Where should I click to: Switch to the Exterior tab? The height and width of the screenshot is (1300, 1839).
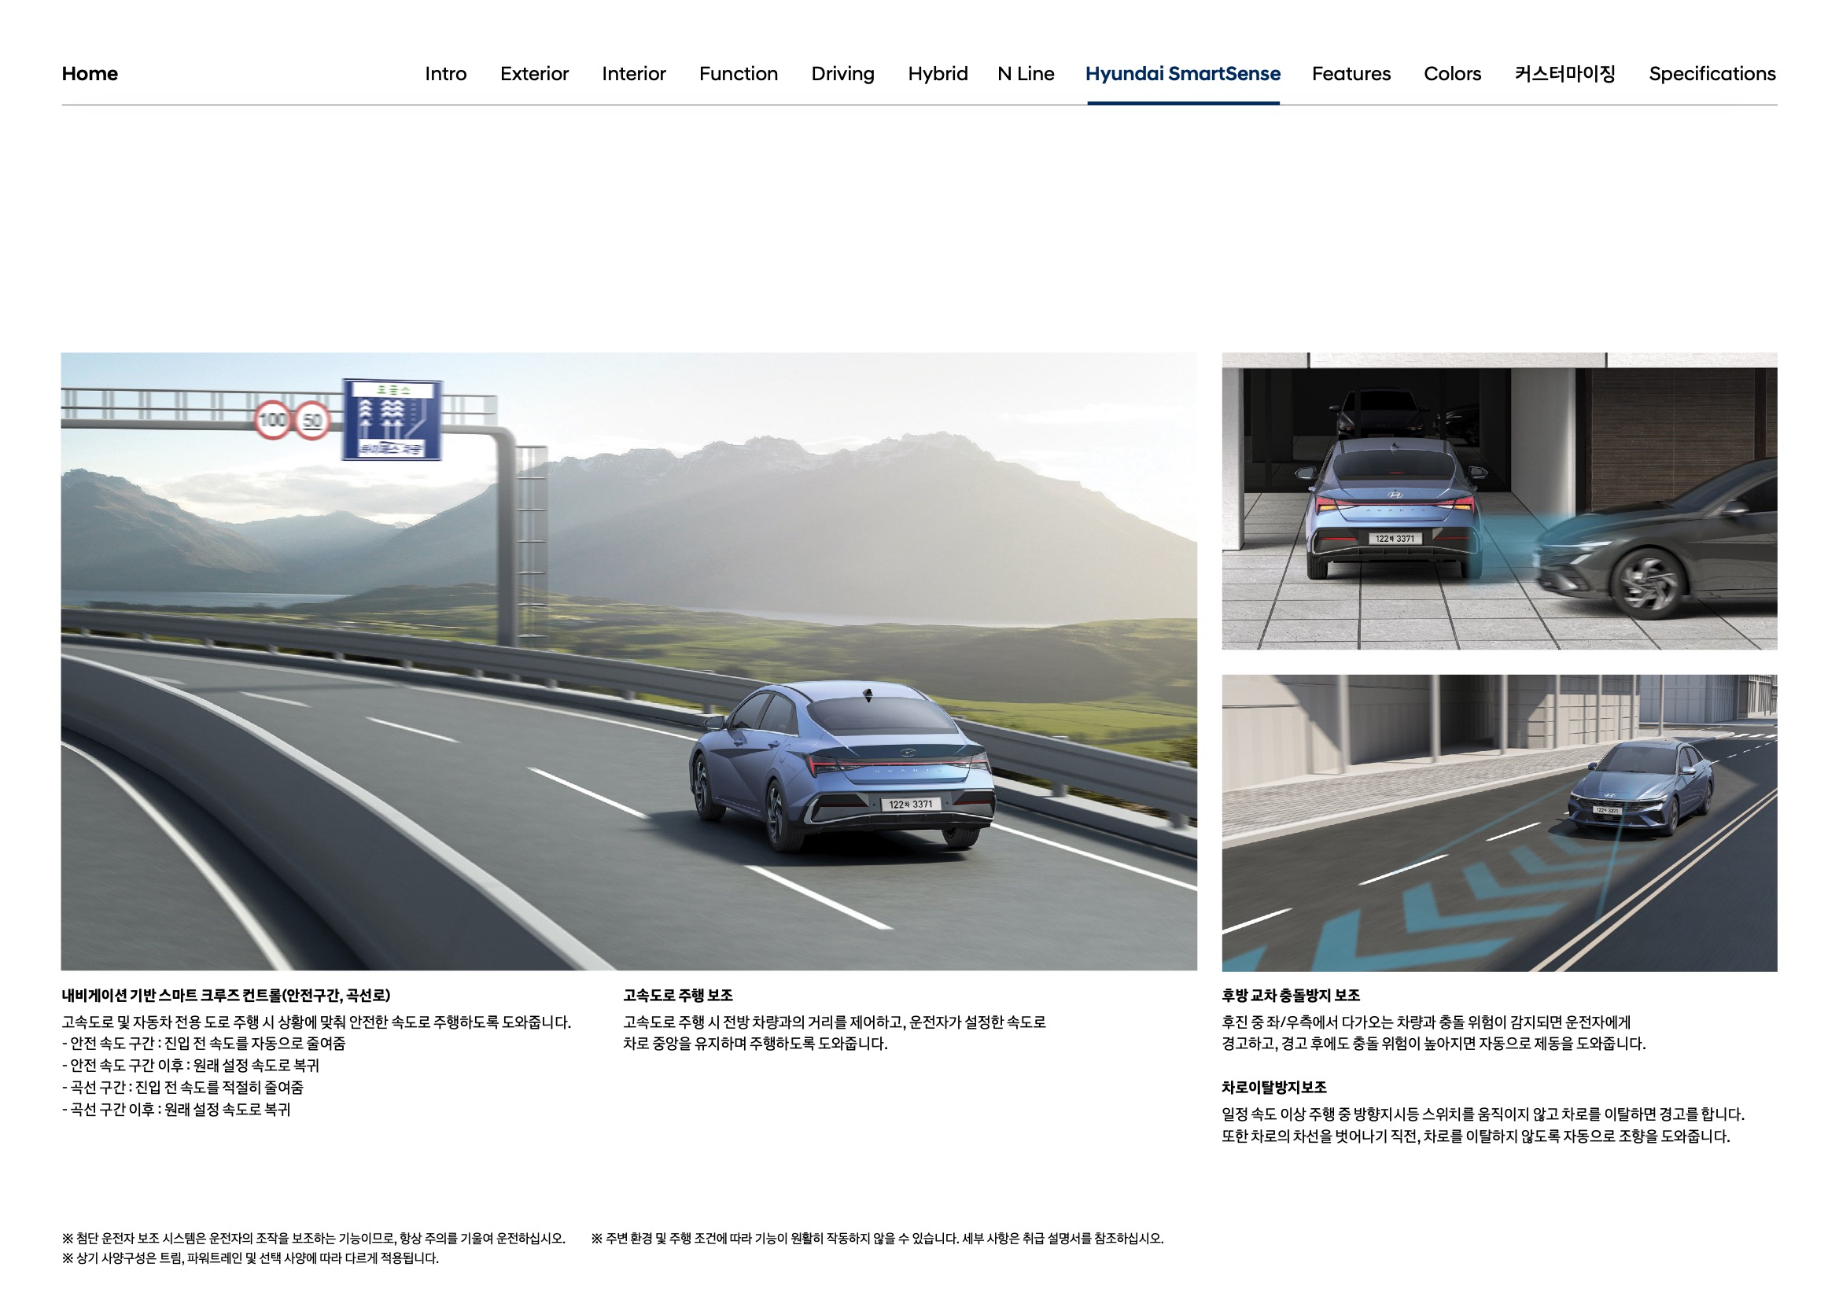(x=534, y=74)
